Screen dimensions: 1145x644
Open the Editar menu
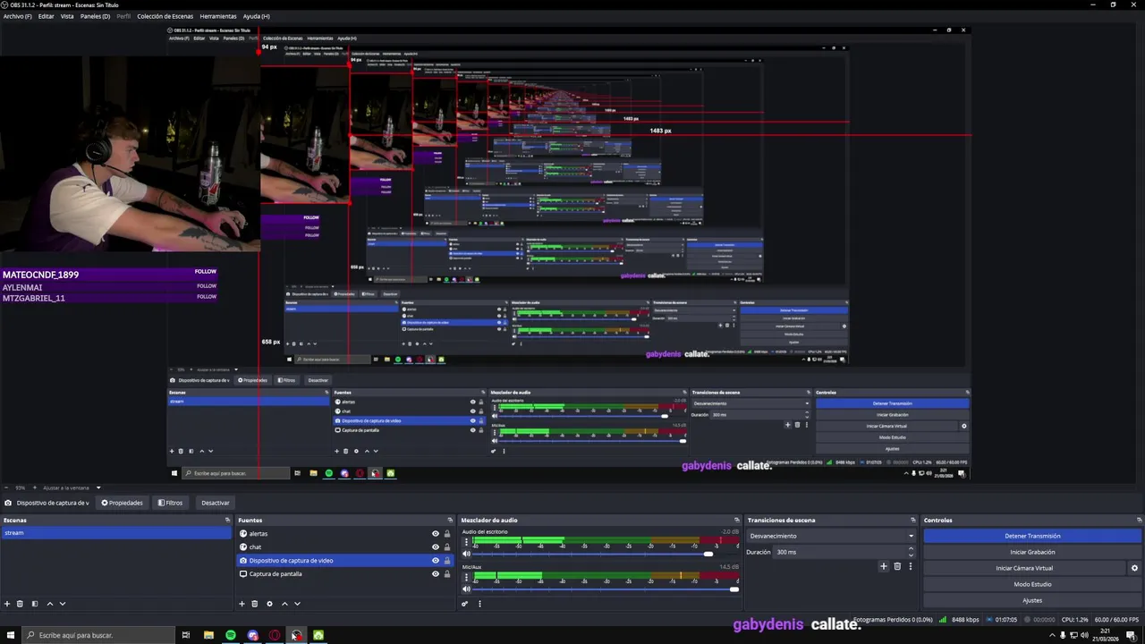click(x=47, y=16)
